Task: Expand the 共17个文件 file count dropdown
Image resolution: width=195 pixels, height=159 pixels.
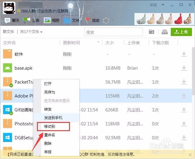Action: [x=31, y=32]
